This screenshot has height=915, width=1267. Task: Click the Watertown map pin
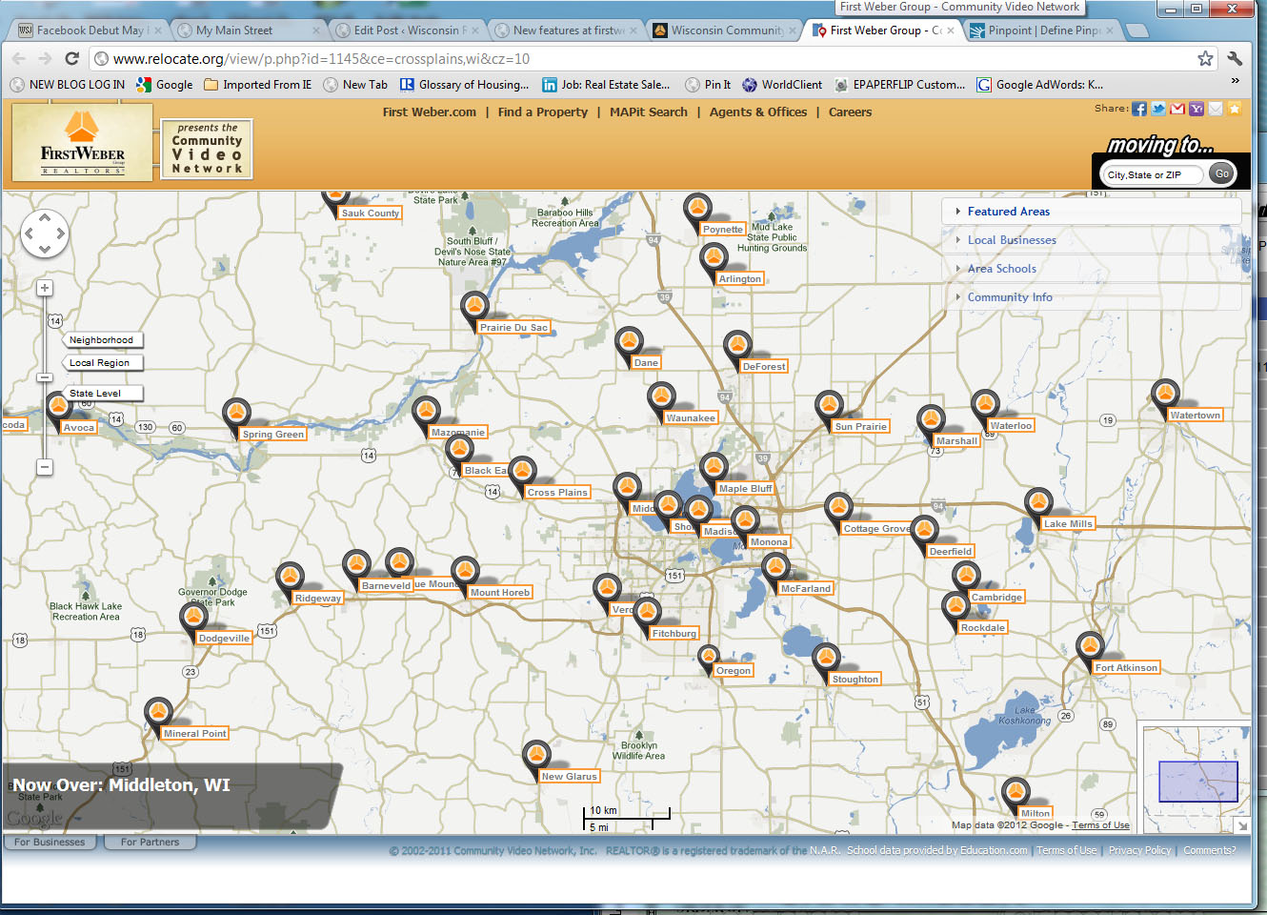1165,397
